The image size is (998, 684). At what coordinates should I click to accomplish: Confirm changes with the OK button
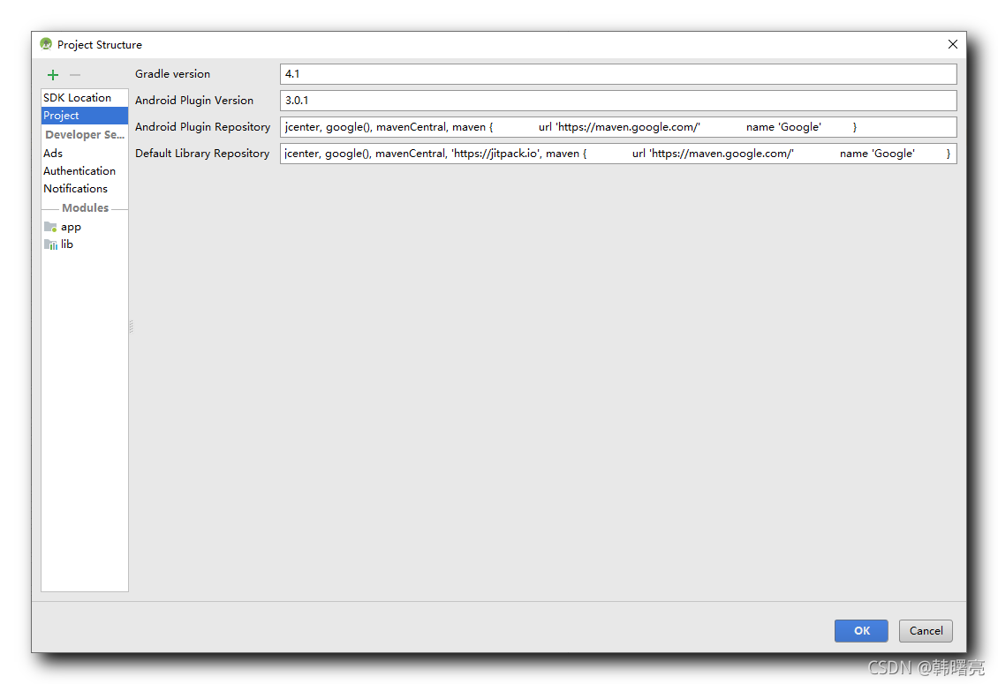click(861, 630)
